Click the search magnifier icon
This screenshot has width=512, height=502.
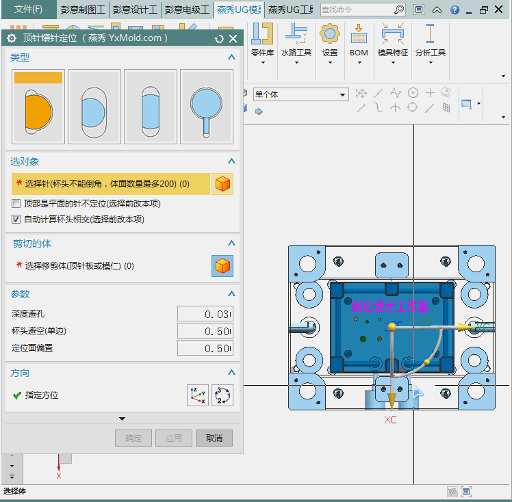pos(399,10)
